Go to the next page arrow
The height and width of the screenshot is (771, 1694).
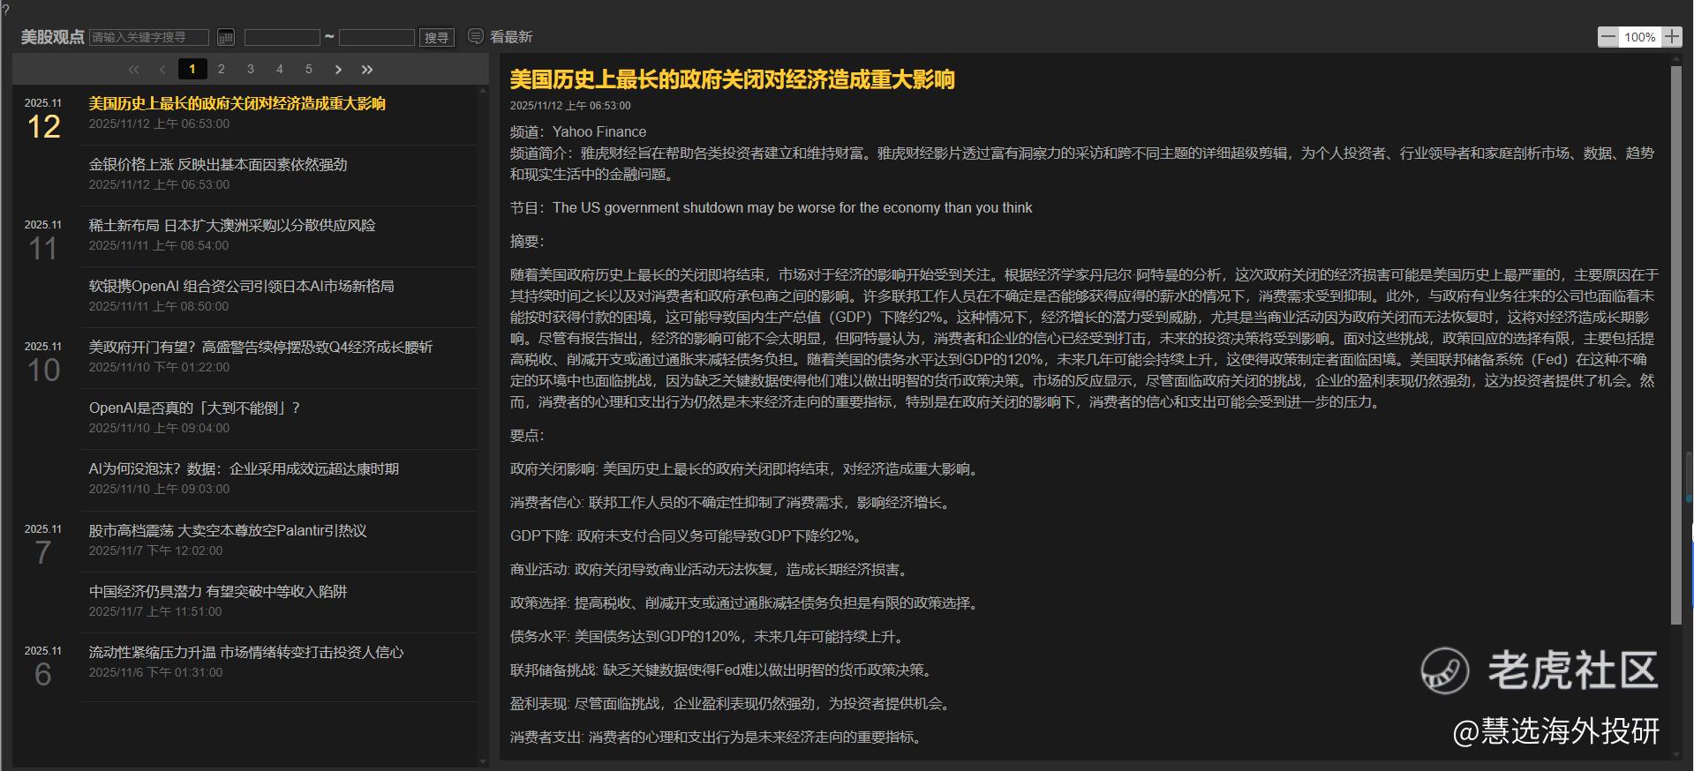click(338, 69)
